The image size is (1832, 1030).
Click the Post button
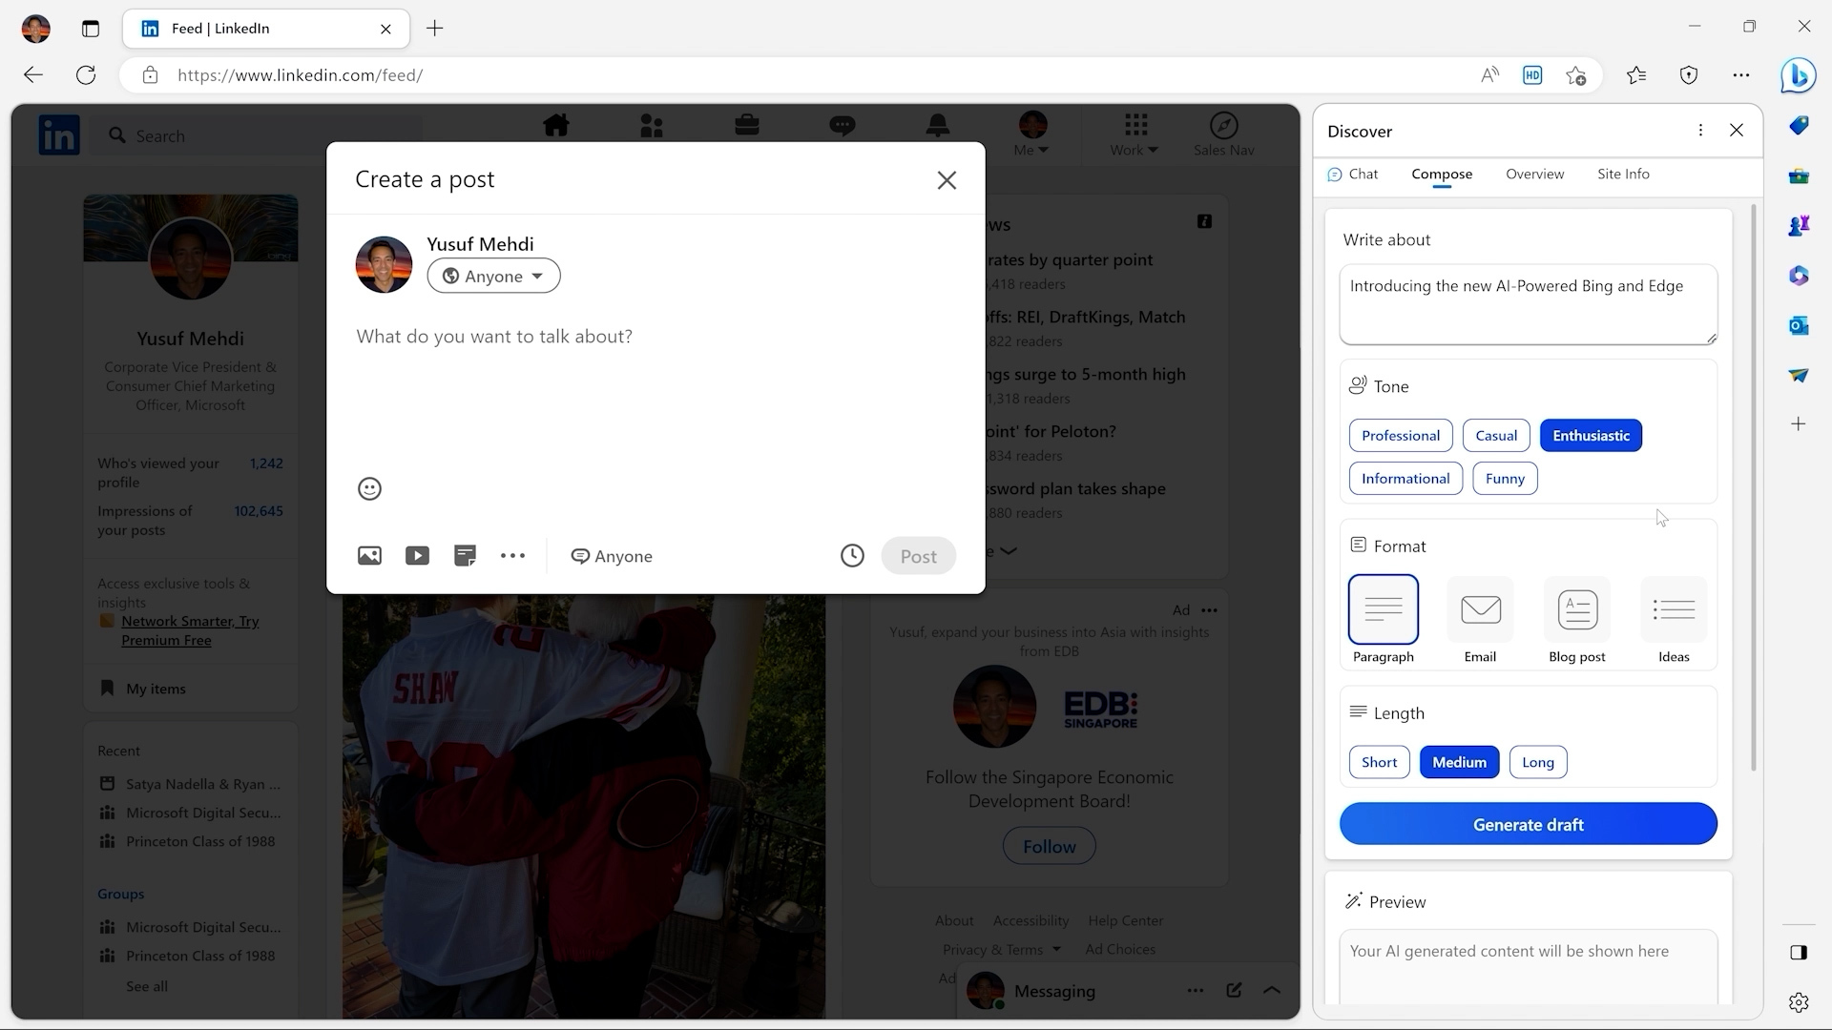tap(919, 555)
